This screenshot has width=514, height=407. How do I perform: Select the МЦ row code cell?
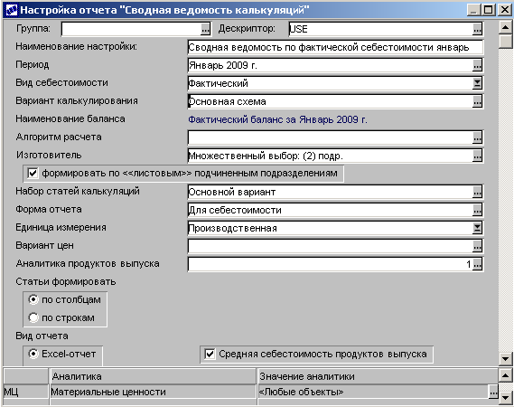25,392
